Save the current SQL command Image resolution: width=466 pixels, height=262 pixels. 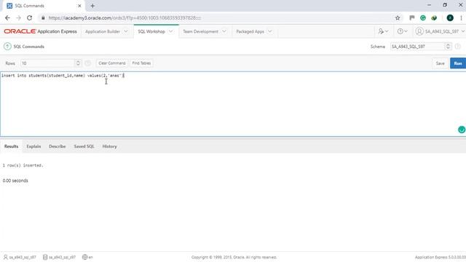click(440, 63)
